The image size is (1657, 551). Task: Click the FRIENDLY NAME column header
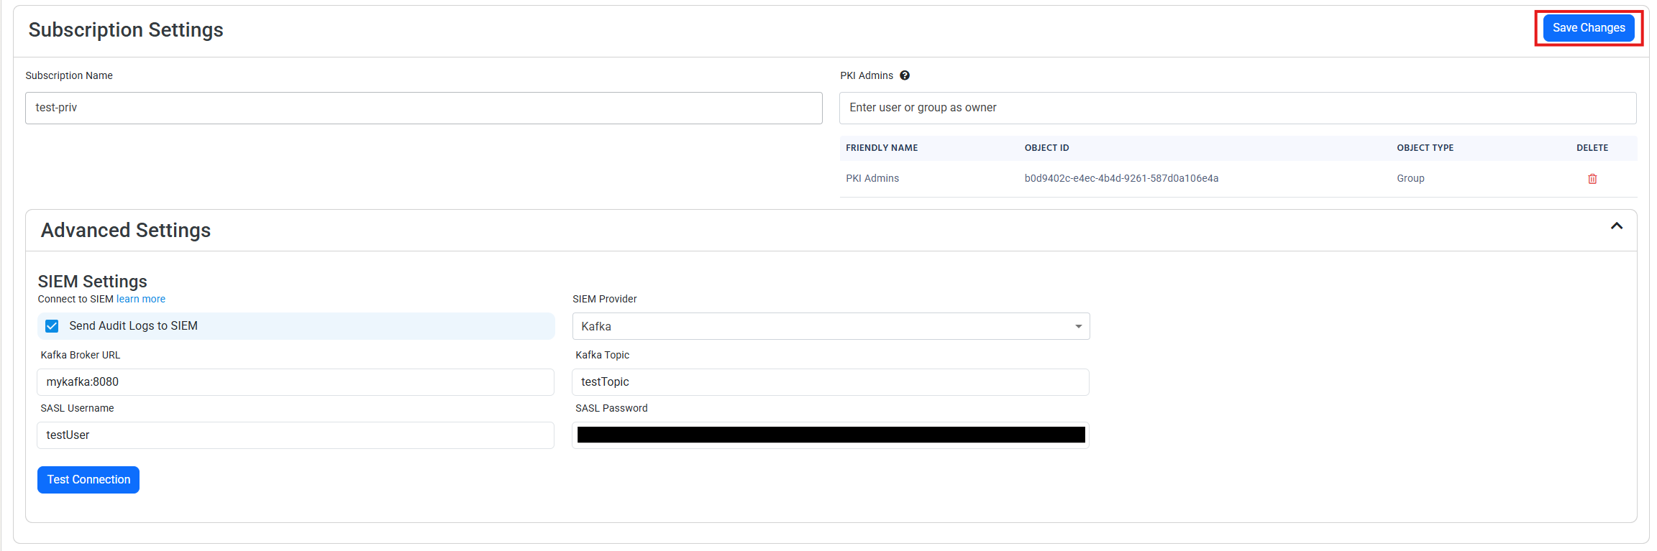pyautogui.click(x=882, y=148)
